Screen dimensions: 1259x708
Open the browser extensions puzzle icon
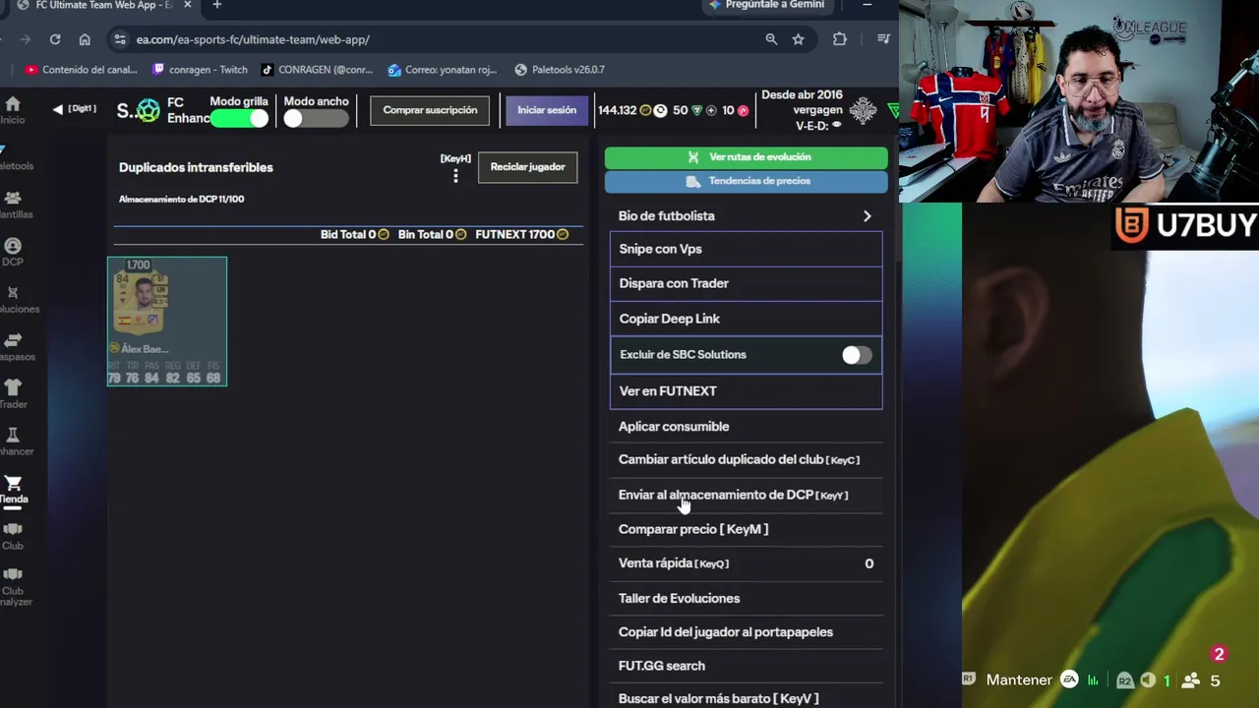839,39
